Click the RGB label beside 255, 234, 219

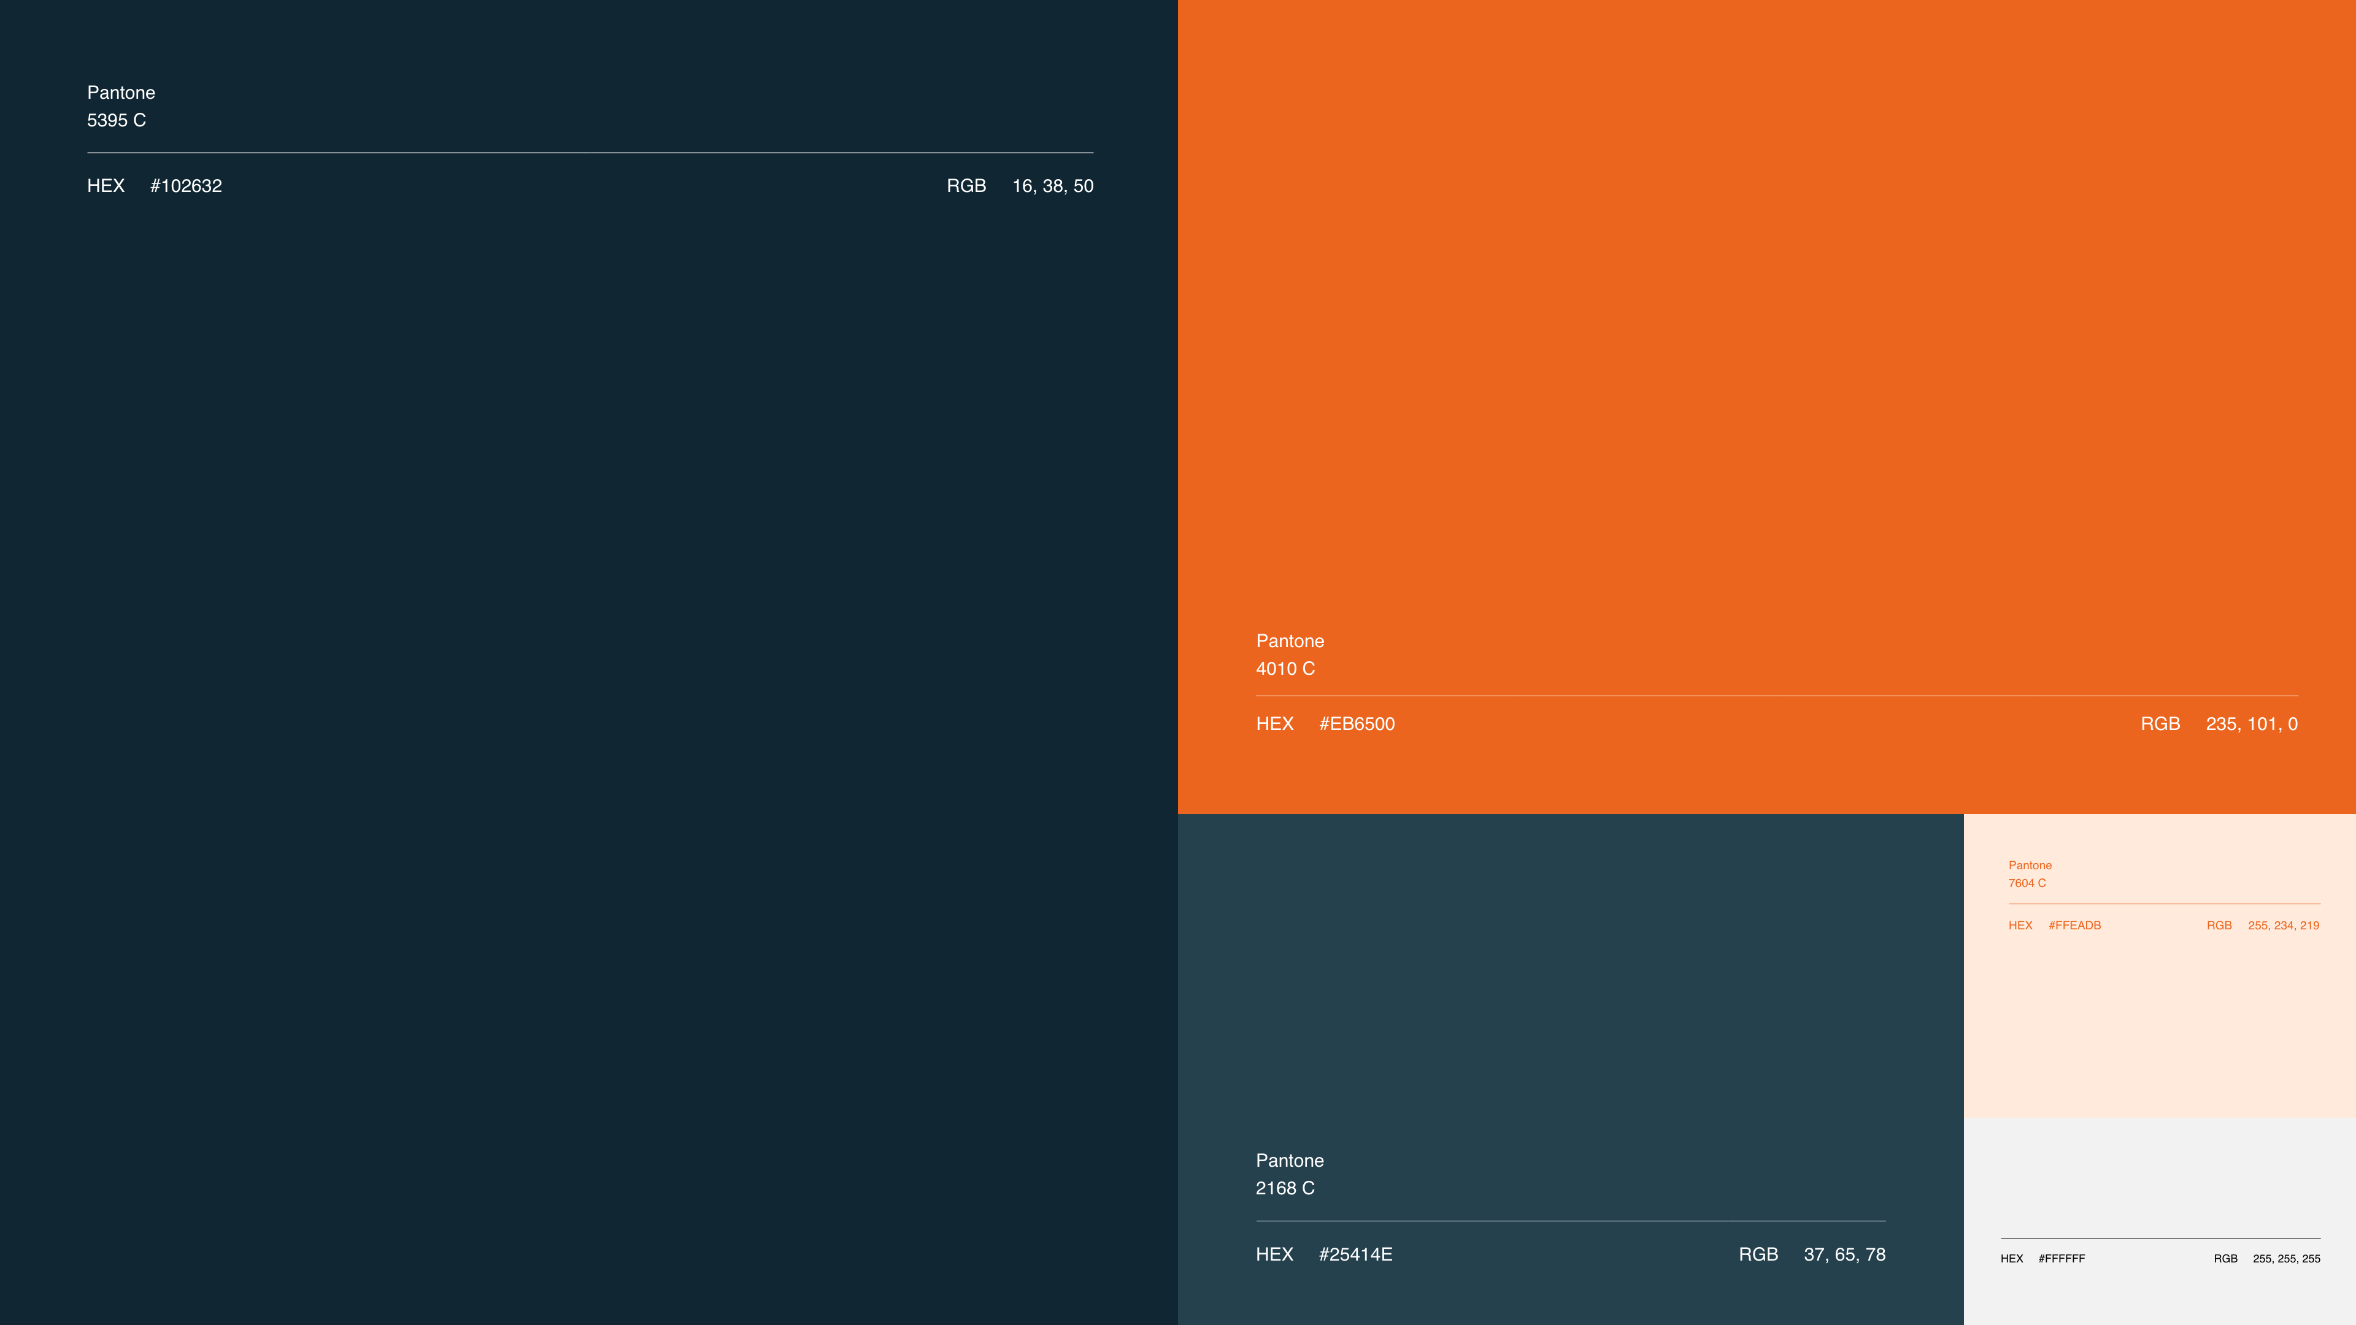[2219, 926]
